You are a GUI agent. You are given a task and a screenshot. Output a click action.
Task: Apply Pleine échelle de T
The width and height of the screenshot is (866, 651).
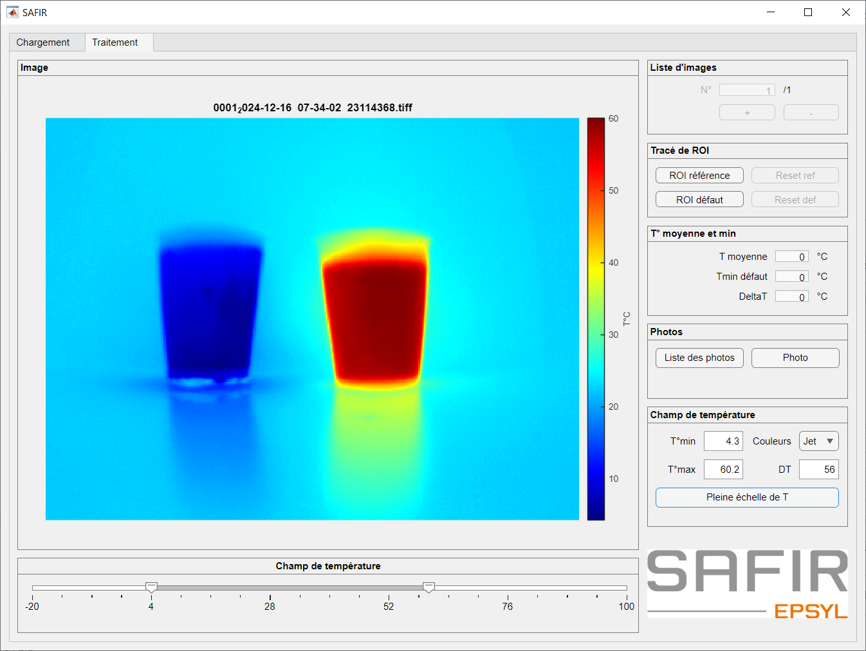[747, 497]
